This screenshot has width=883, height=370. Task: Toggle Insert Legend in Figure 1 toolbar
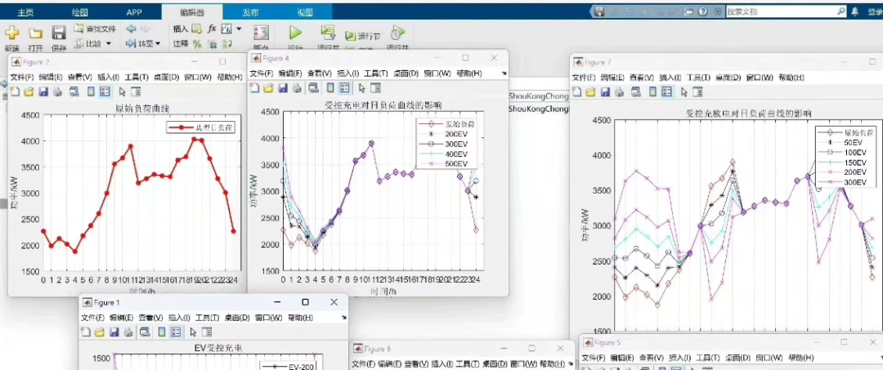(x=177, y=332)
